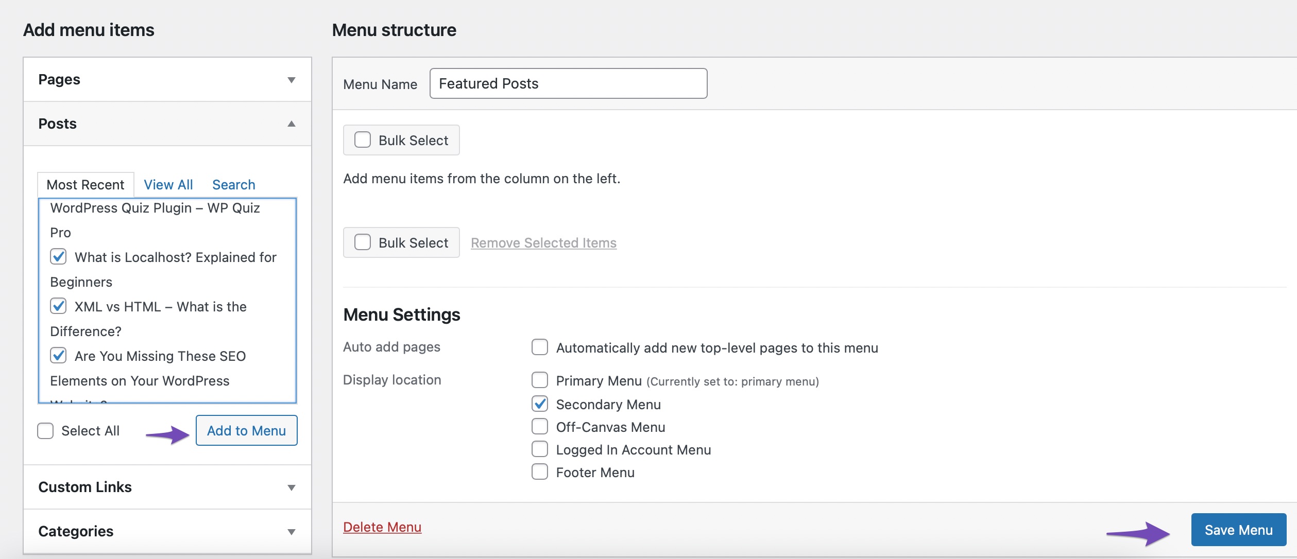1297x559 pixels.
Task: Click the Bulk Select checkbox at top
Action: coord(362,140)
